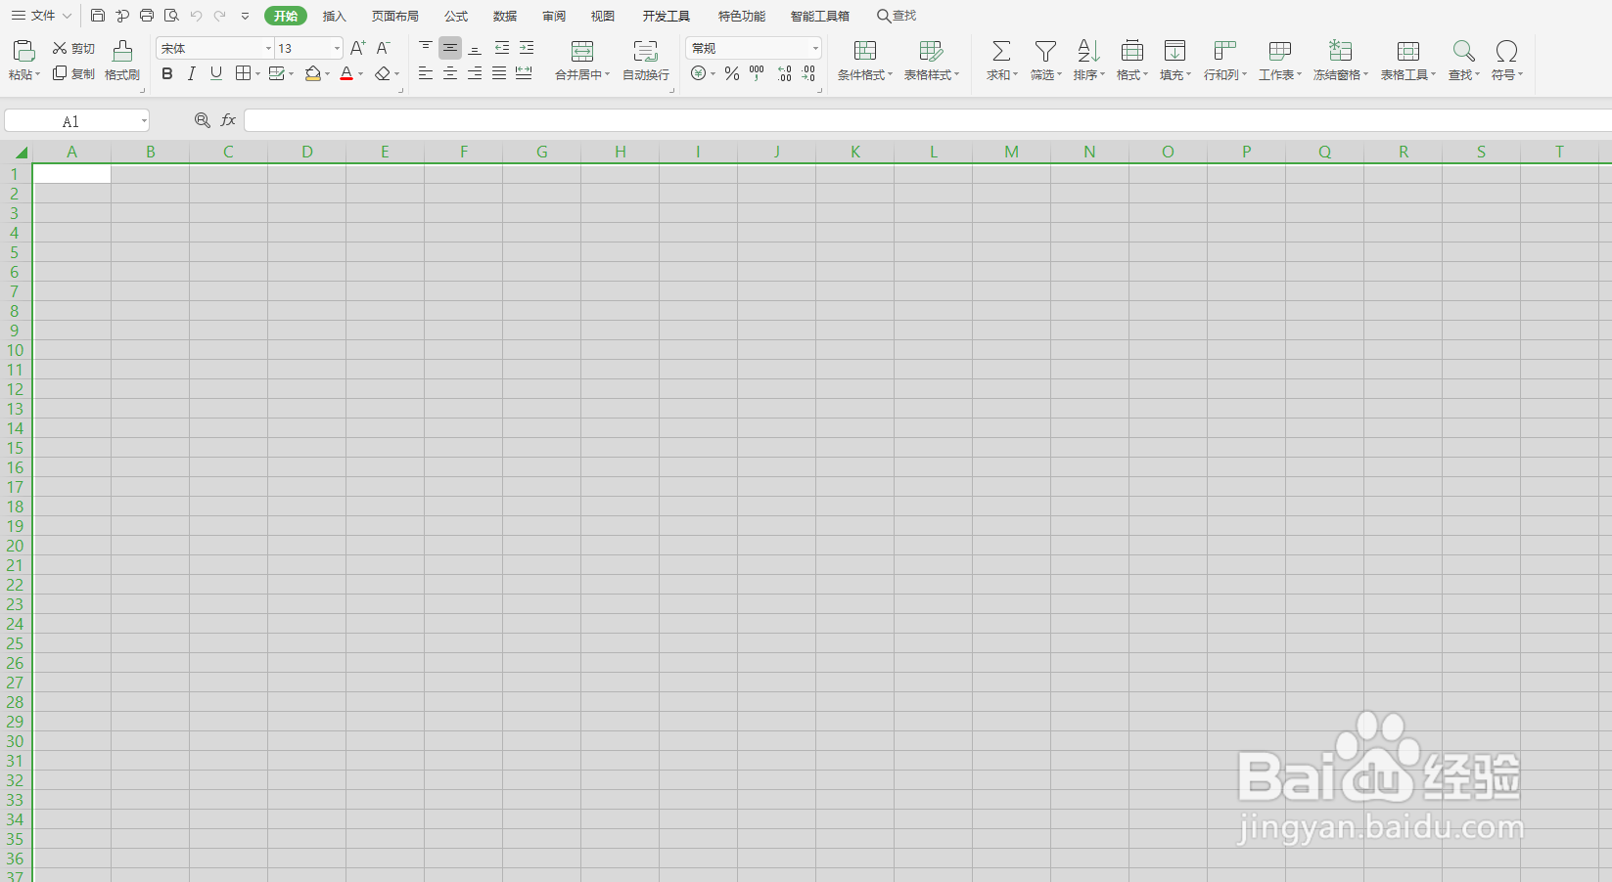This screenshot has width=1612, height=882.
Task: Switch to the 数据 tab
Action: click(505, 16)
